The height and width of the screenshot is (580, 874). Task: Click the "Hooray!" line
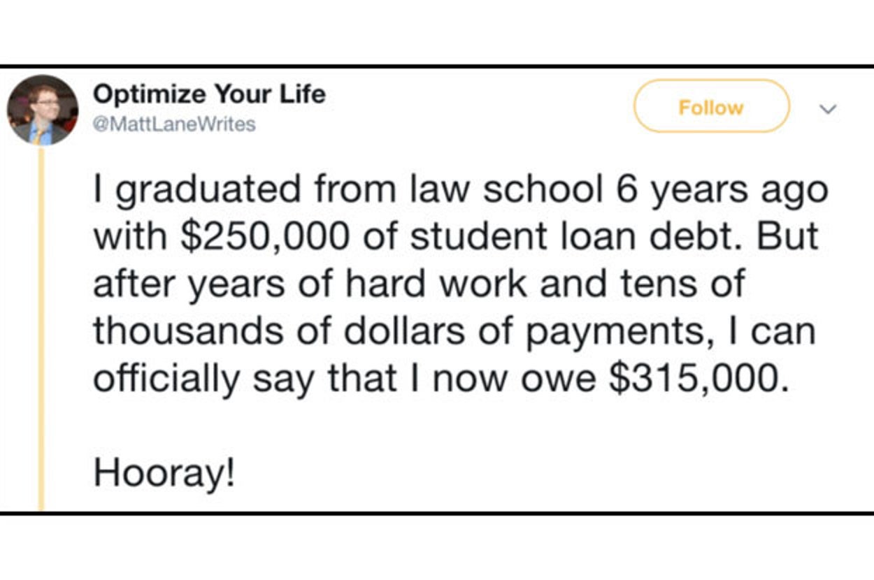coord(165,473)
